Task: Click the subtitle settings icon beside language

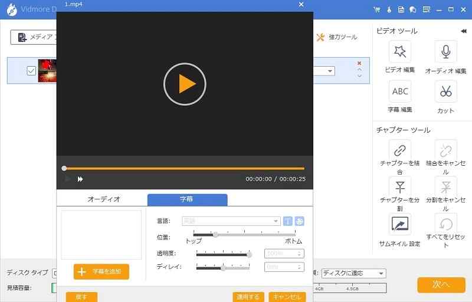Action: 299,221
